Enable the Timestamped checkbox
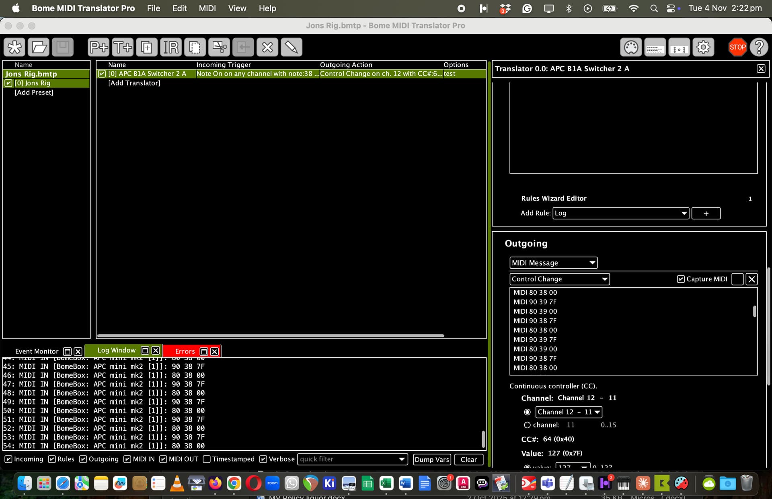Image resolution: width=772 pixels, height=499 pixels. point(207,459)
